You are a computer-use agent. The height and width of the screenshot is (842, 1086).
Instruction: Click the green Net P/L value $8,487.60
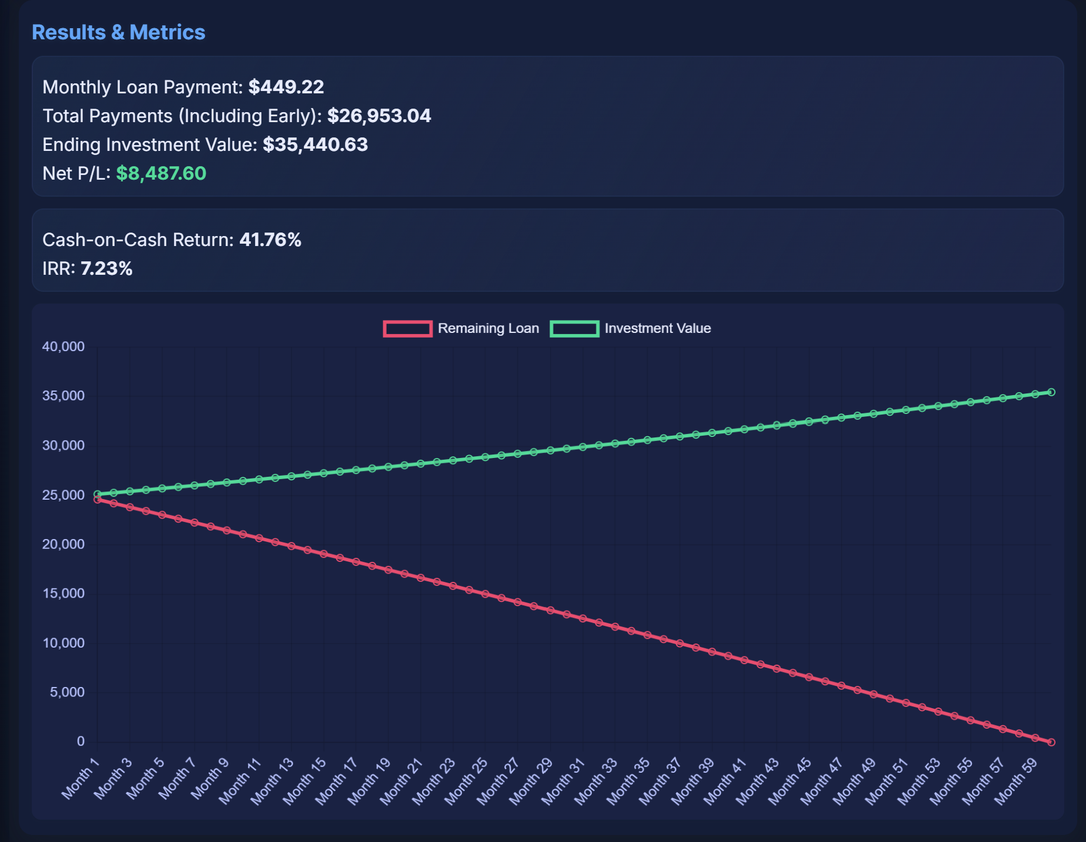pyautogui.click(x=161, y=173)
